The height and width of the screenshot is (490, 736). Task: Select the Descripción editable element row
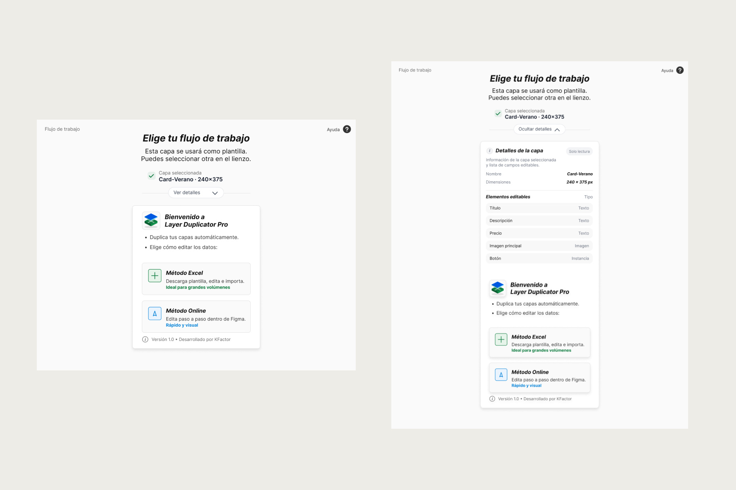(x=539, y=221)
